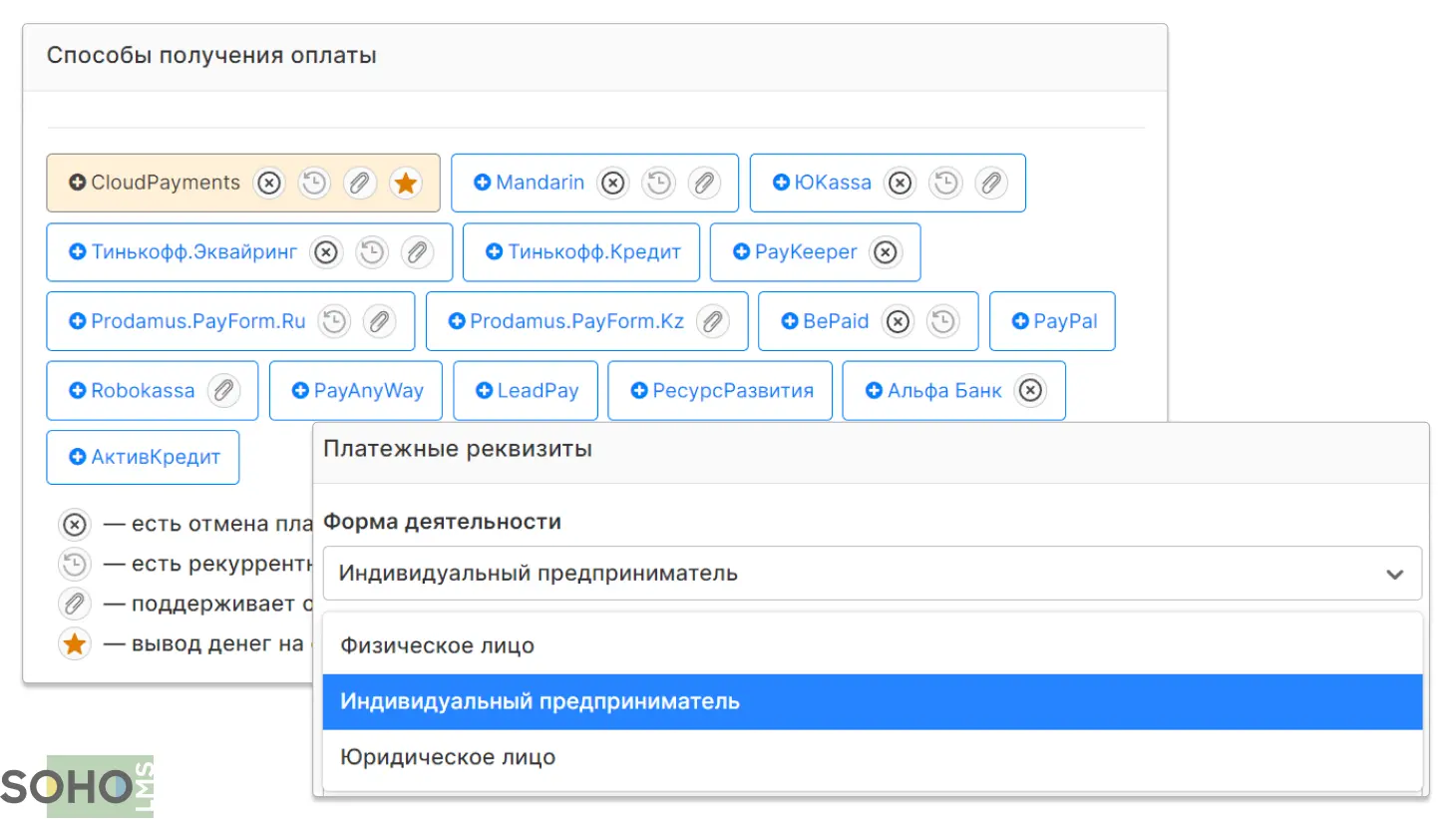This screenshot has width=1450, height=819.
Task: Add the РесурсРазвития payment method
Action: (721, 391)
